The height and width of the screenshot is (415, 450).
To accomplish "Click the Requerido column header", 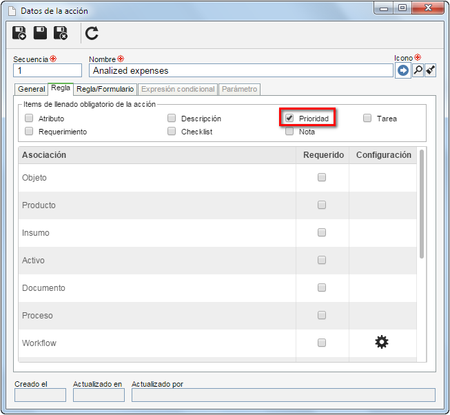I will click(x=323, y=155).
